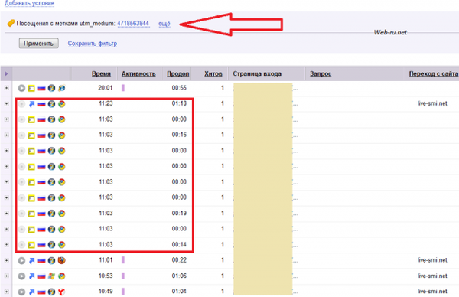
Task: Play the visit recording for the 20:01 row
Action: click(21, 88)
